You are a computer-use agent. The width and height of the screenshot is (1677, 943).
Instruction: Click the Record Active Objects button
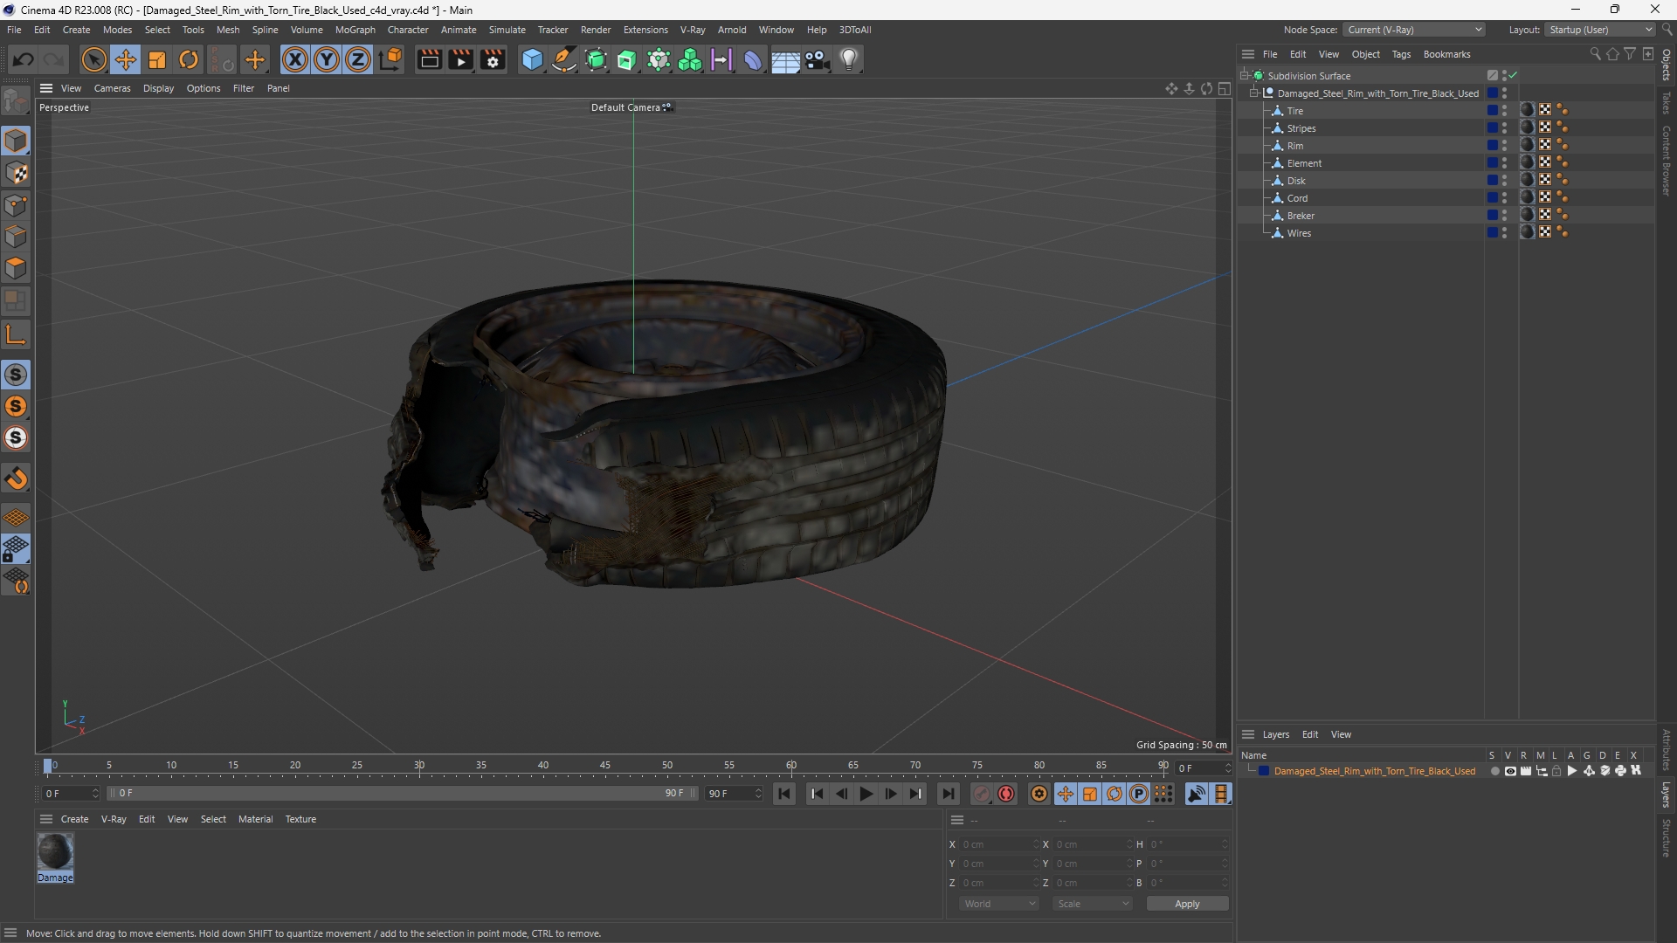pyautogui.click(x=1006, y=794)
